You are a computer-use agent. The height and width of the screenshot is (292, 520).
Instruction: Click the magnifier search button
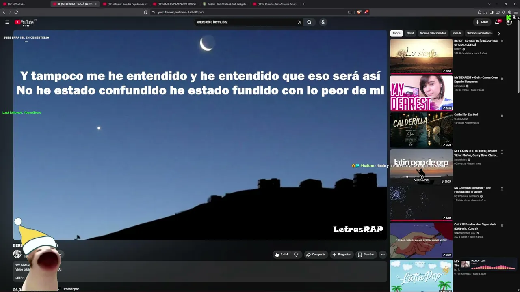coord(309,22)
